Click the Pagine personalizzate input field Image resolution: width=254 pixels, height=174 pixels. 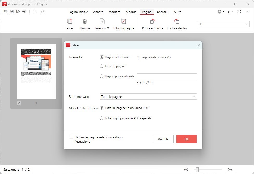[167, 76]
